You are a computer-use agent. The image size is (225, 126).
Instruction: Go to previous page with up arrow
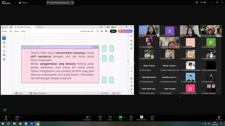(x=131, y=75)
